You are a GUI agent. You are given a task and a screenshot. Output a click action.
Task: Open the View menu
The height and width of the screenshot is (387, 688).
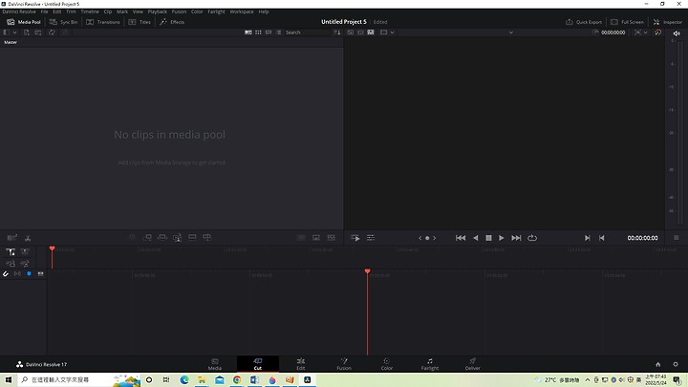(x=138, y=11)
